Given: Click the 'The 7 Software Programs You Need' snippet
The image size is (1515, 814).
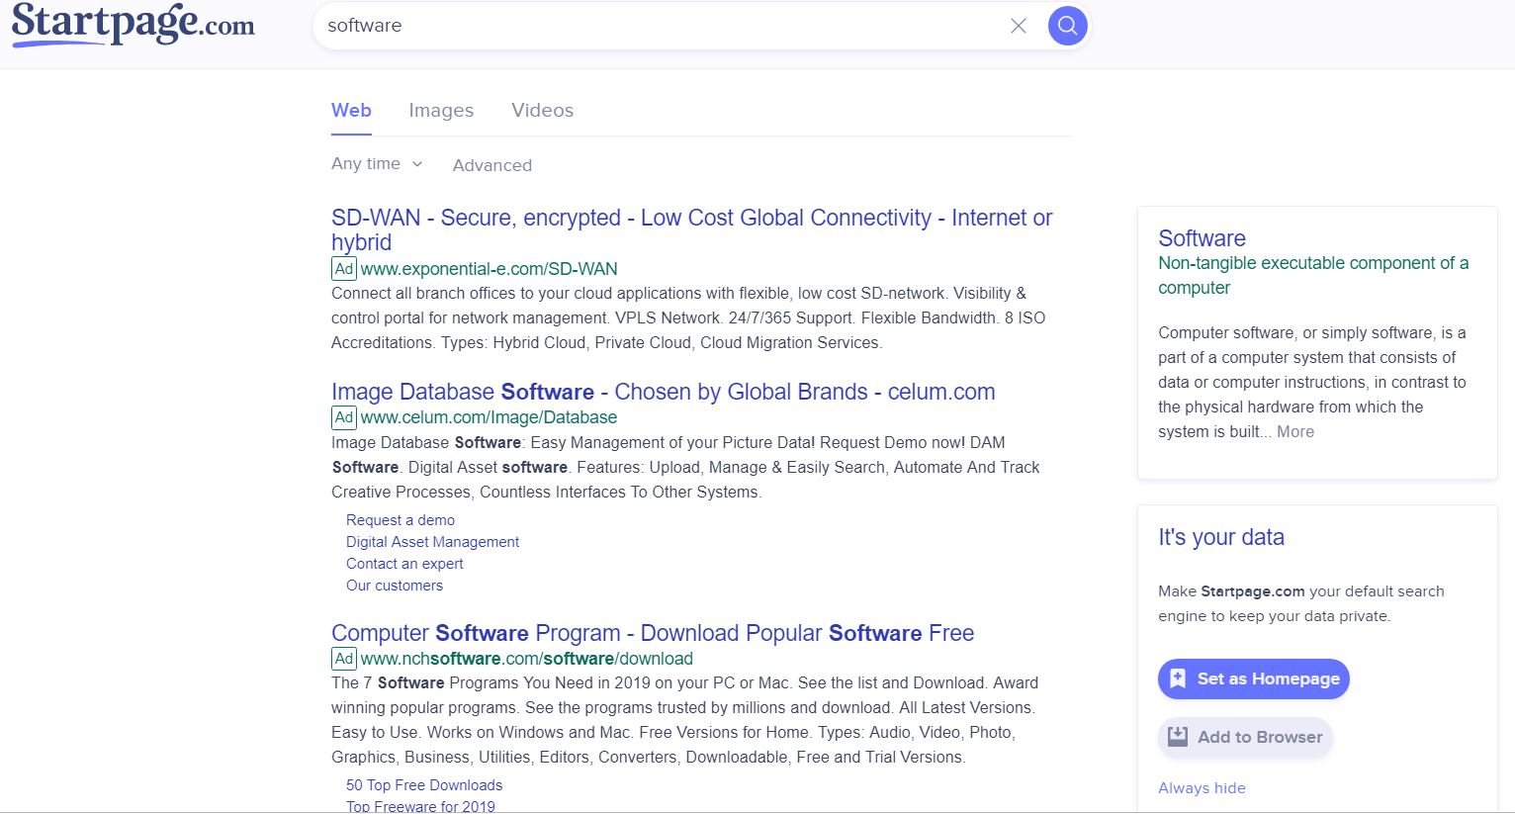Looking at the screenshot, I should (x=684, y=720).
